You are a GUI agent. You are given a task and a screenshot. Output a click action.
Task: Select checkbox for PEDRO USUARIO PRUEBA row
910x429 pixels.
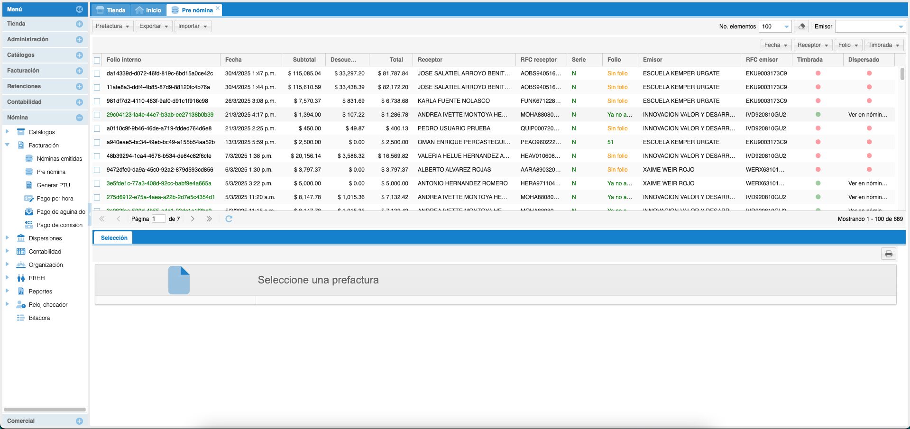click(x=97, y=128)
